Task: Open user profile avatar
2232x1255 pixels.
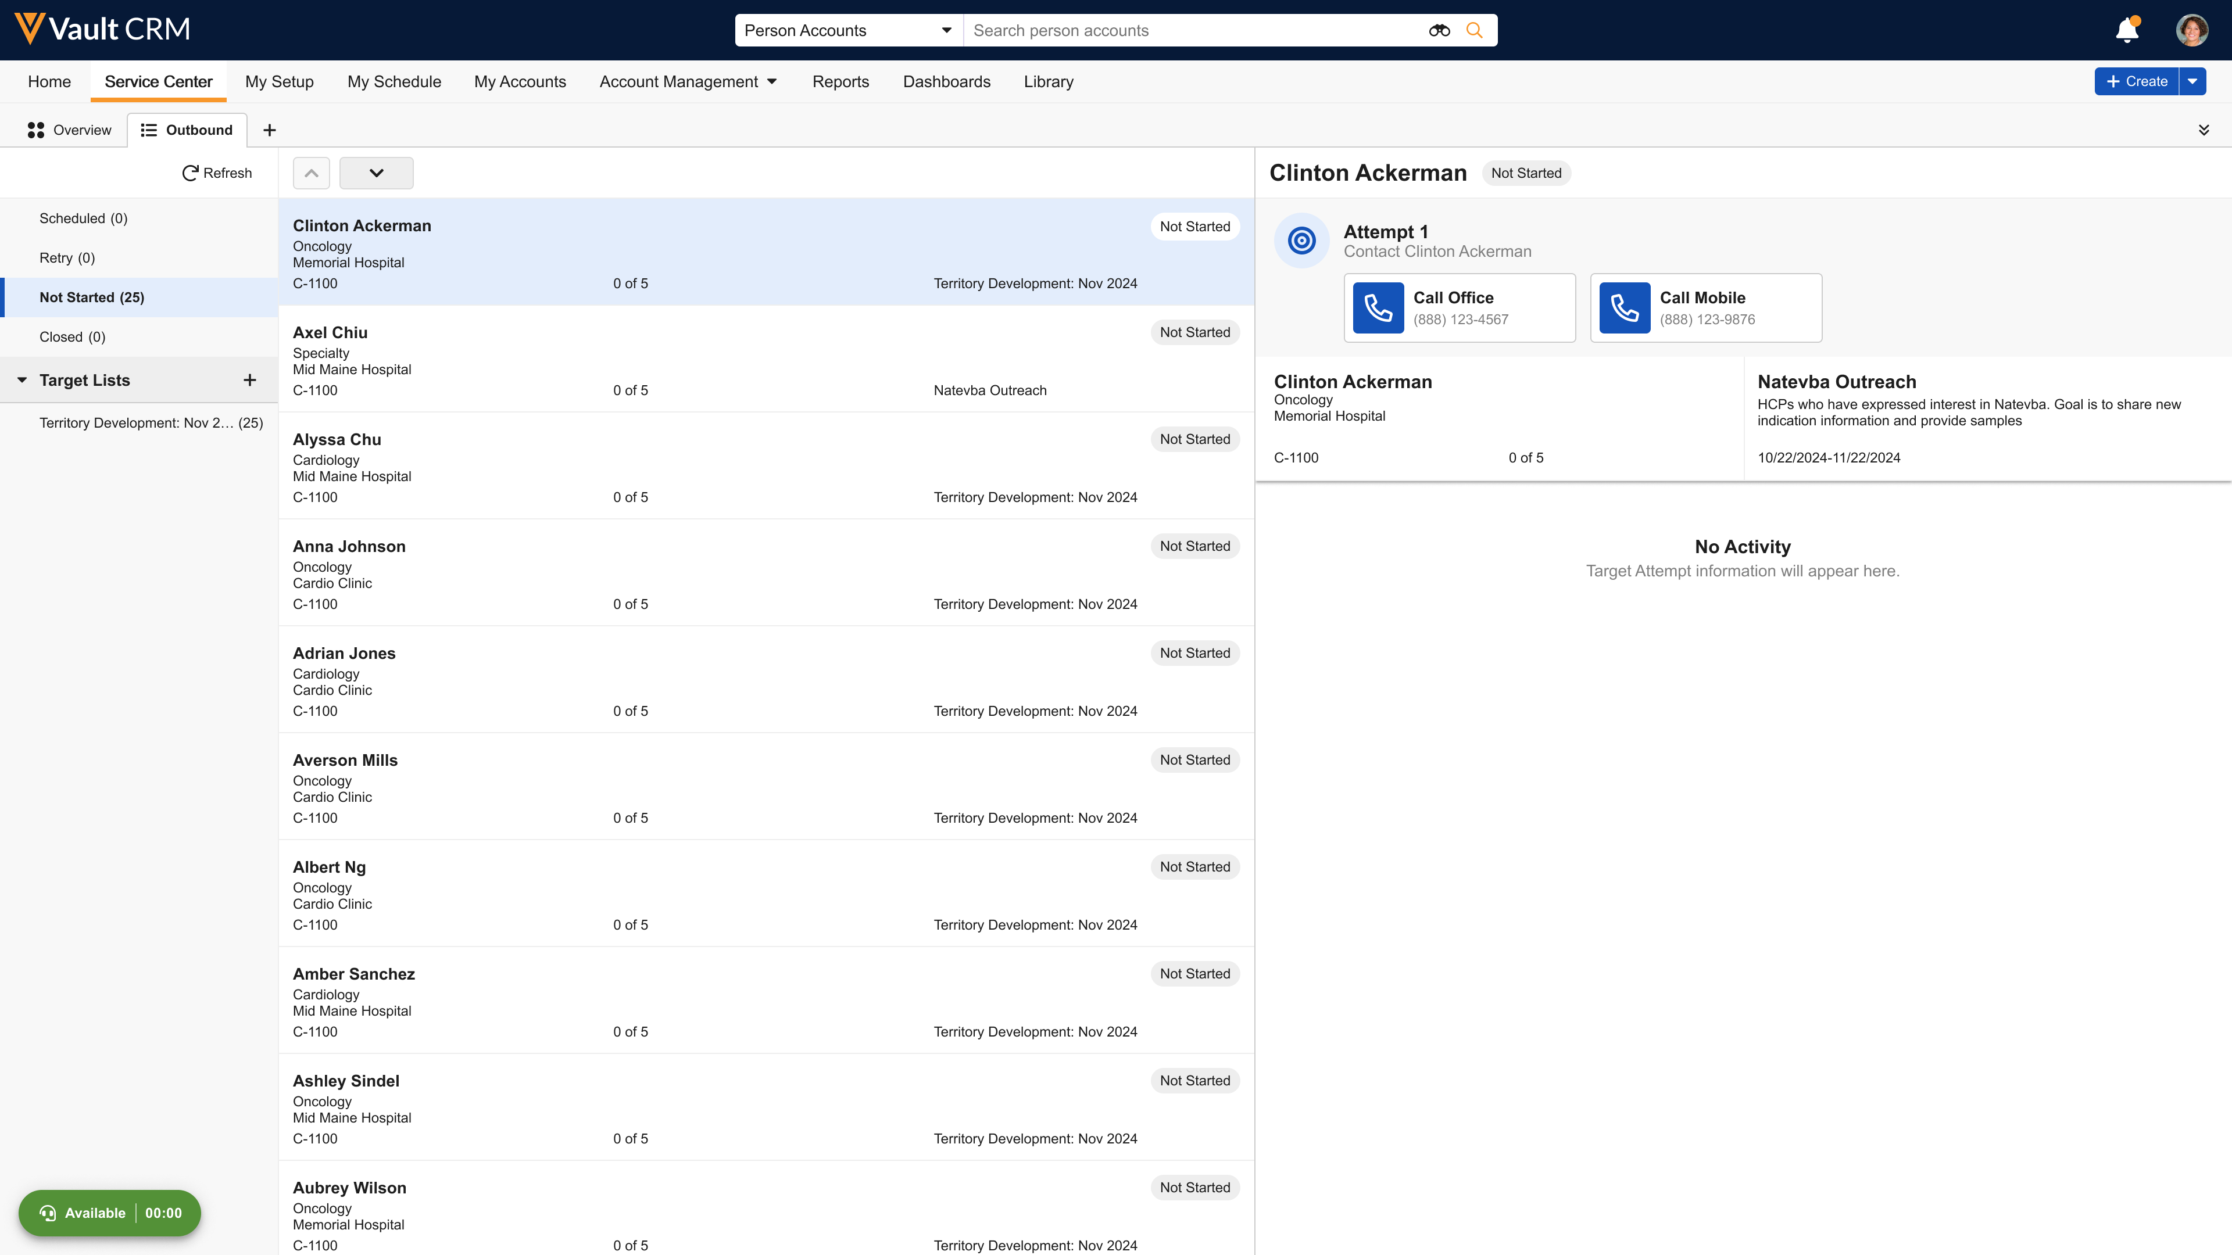Action: coord(2191,30)
